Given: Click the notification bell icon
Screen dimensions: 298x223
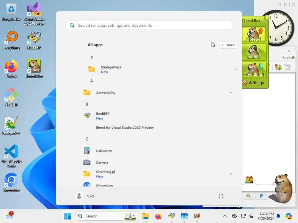Looking at the screenshot, I should (278, 216).
